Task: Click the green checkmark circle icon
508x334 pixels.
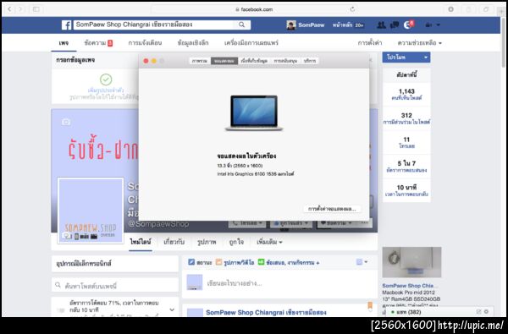Action: tap(106, 79)
